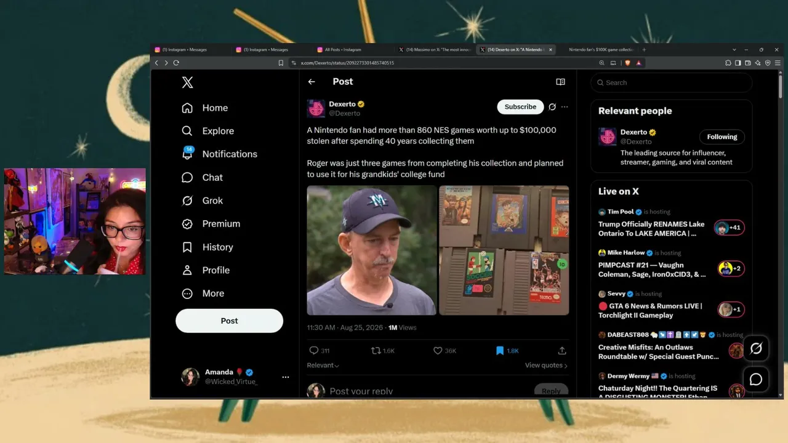
Task: Open the Brave Wallet icon
Action: [748, 63]
